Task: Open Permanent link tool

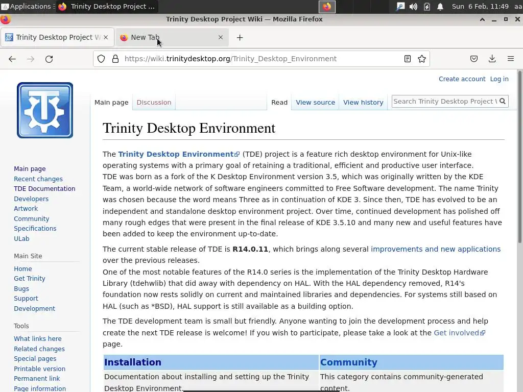Action: click(x=37, y=379)
